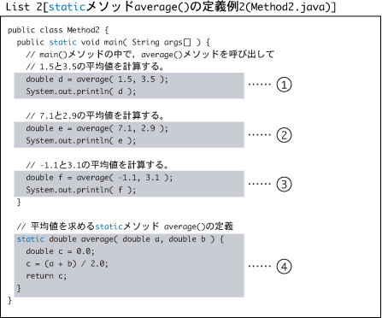
Task: Click the circled number 2 marker
Action: click(284, 135)
